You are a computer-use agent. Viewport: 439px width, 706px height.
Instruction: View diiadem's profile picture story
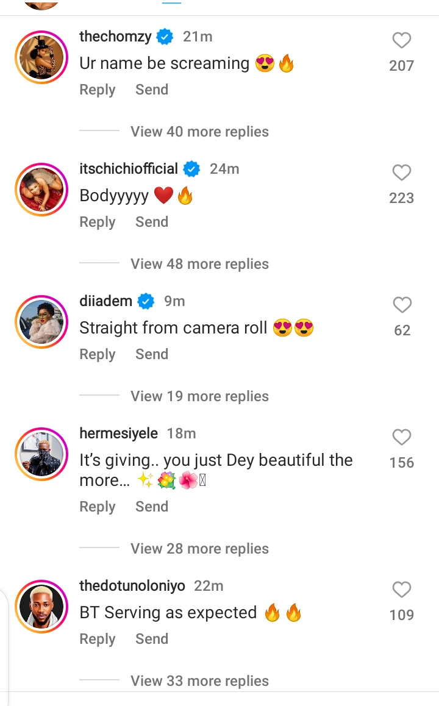pos(40,321)
